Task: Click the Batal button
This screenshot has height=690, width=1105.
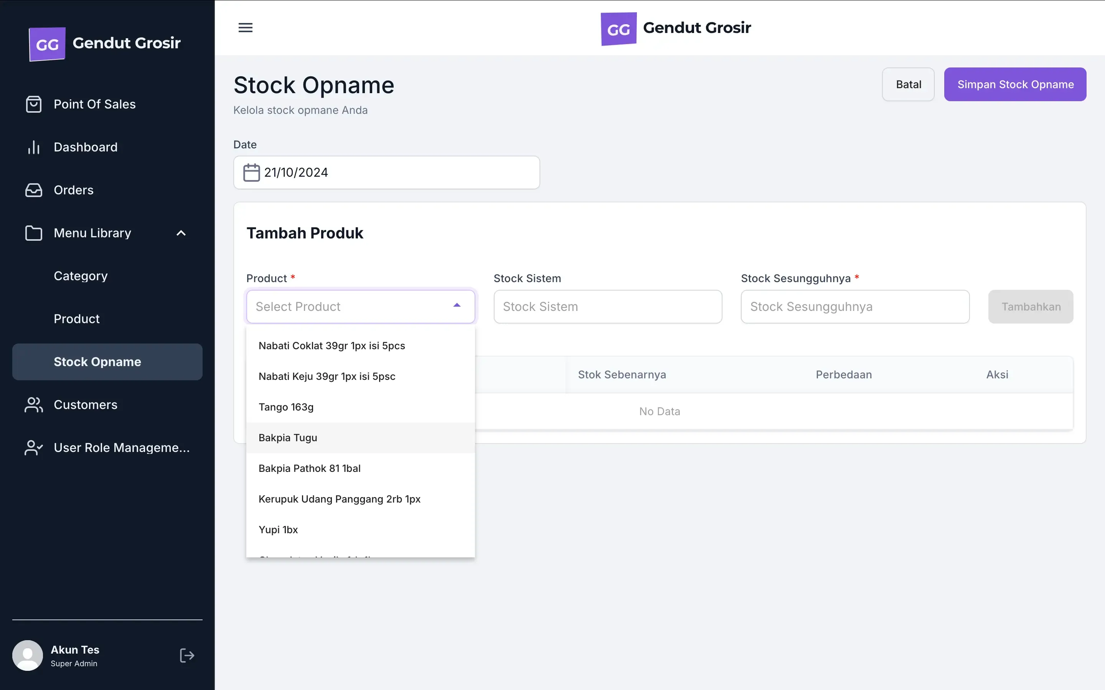Action: pos(908,84)
